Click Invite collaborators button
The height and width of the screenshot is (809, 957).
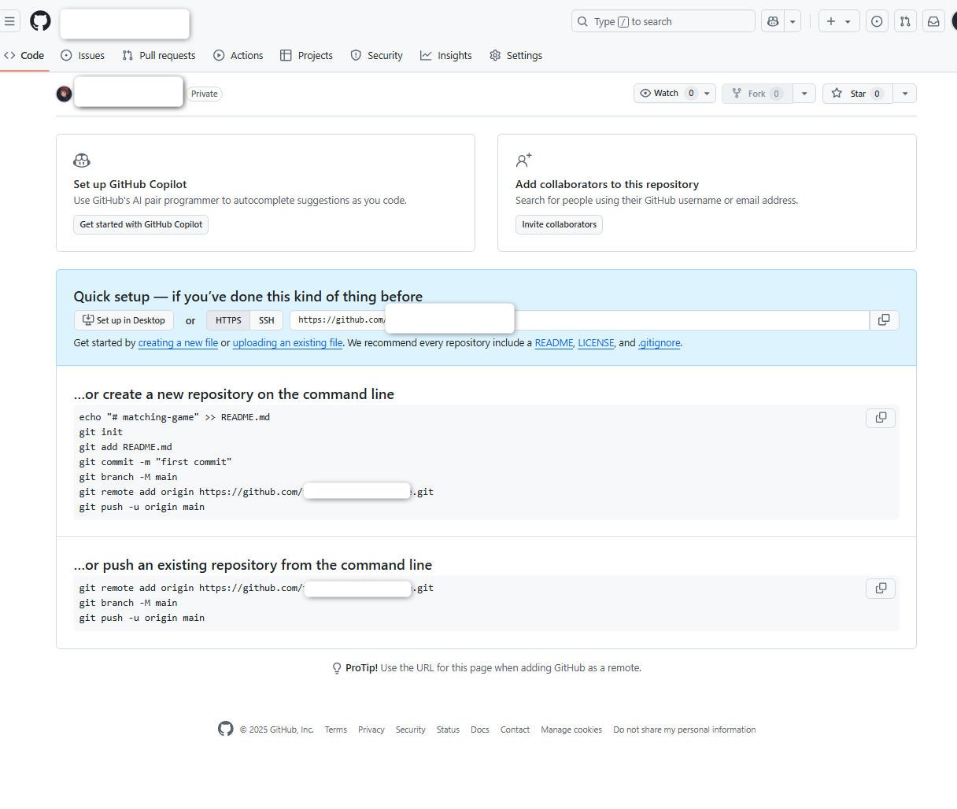(x=559, y=224)
